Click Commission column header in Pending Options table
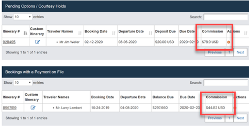The image size is (249, 126). [212, 31]
